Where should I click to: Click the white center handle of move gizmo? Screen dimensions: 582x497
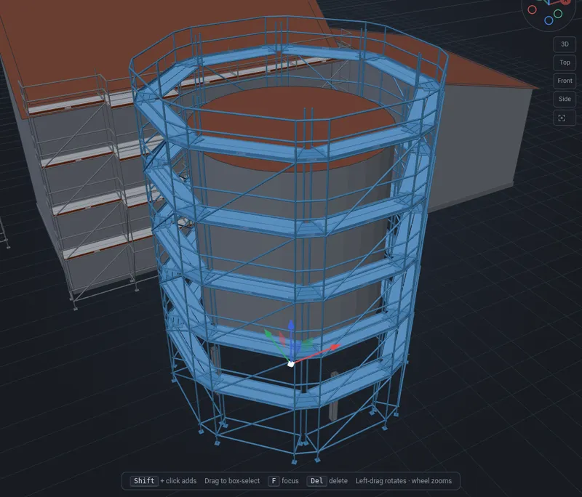291,363
